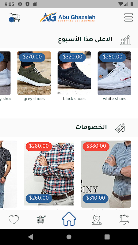Screen dimensions: 138x245
Task: Open the white shoes product image
Action: pos(114,73)
